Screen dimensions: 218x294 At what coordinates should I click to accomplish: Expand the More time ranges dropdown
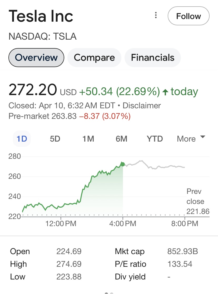(186, 139)
